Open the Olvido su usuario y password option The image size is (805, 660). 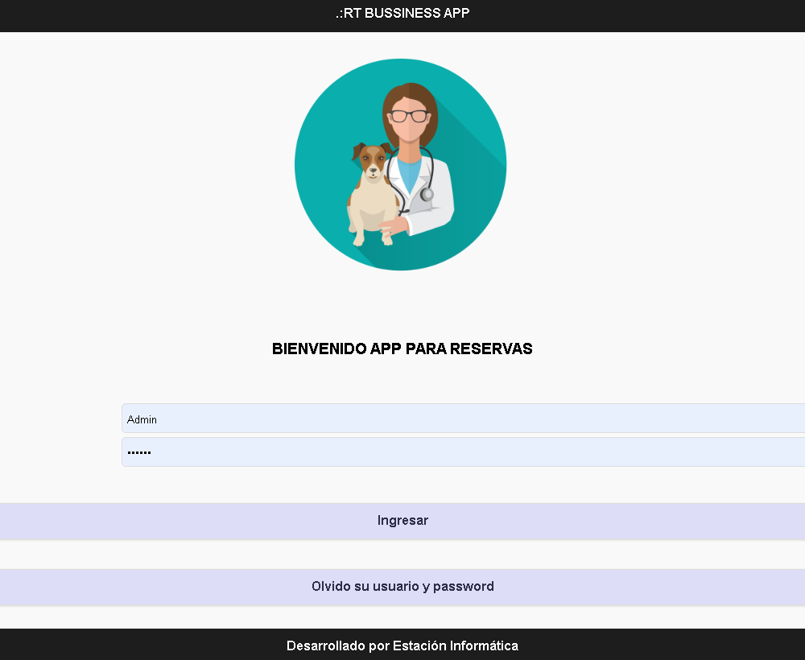coord(402,587)
